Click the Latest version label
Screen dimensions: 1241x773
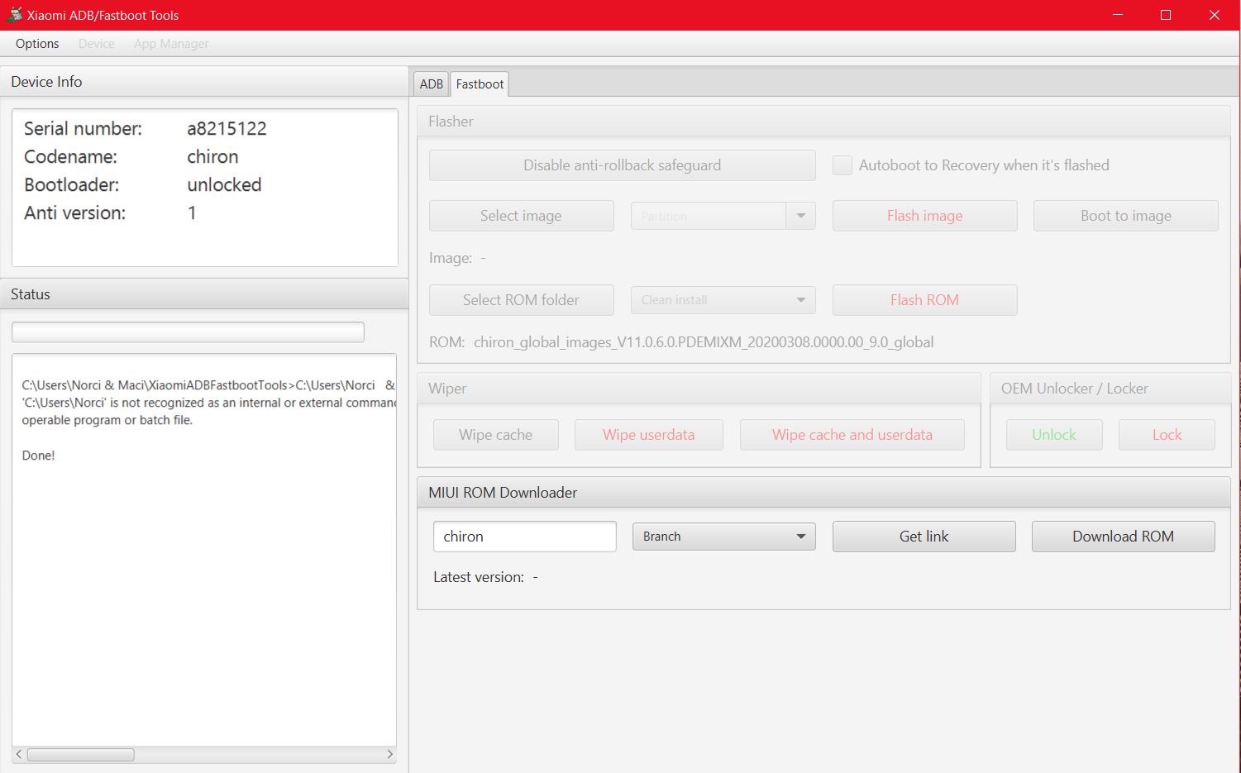point(479,577)
